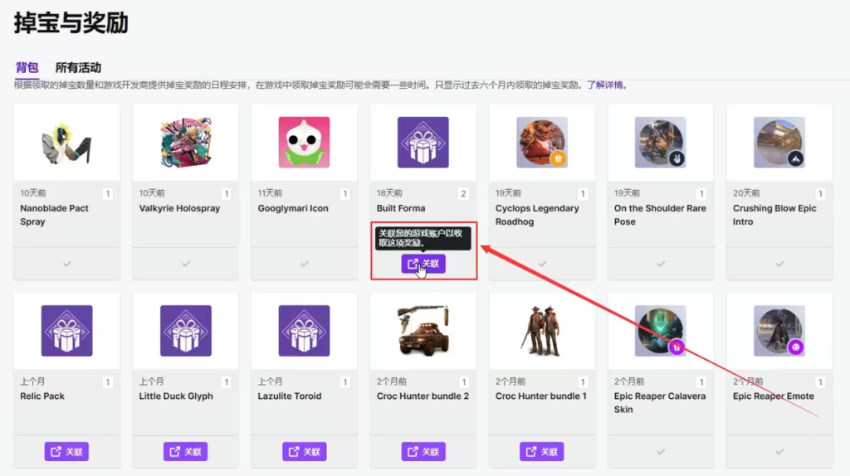Screen dimensions: 850x476
Task: Click the Lazulite Toroid title
Action: tap(290, 396)
